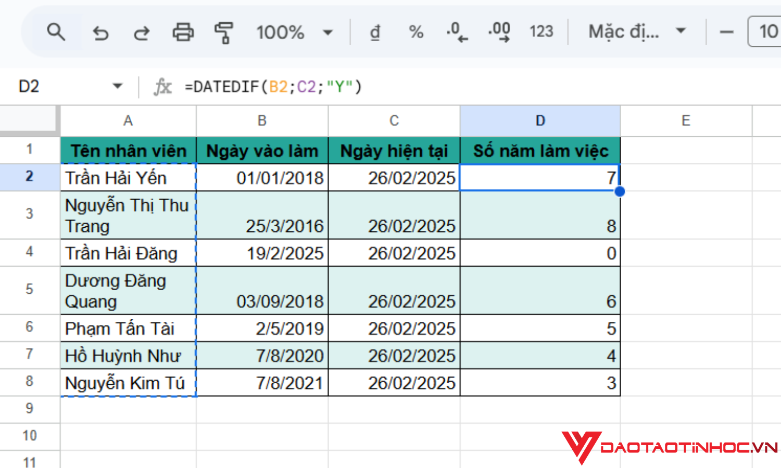The image size is (781, 468).
Task: Open the 123 number format menu
Action: click(541, 32)
